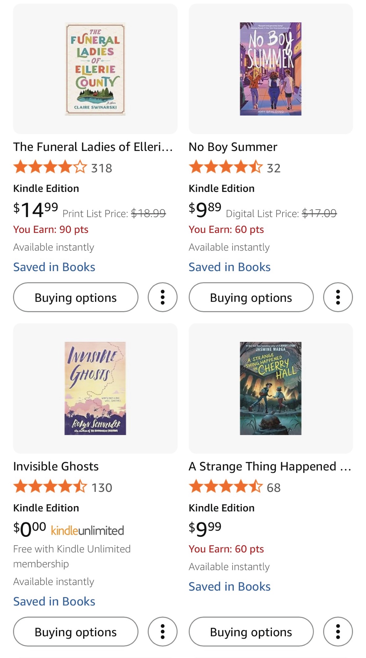The image size is (366, 658).
Task: Open Saved in Books under Funeral Ladies
Action: pos(54,267)
